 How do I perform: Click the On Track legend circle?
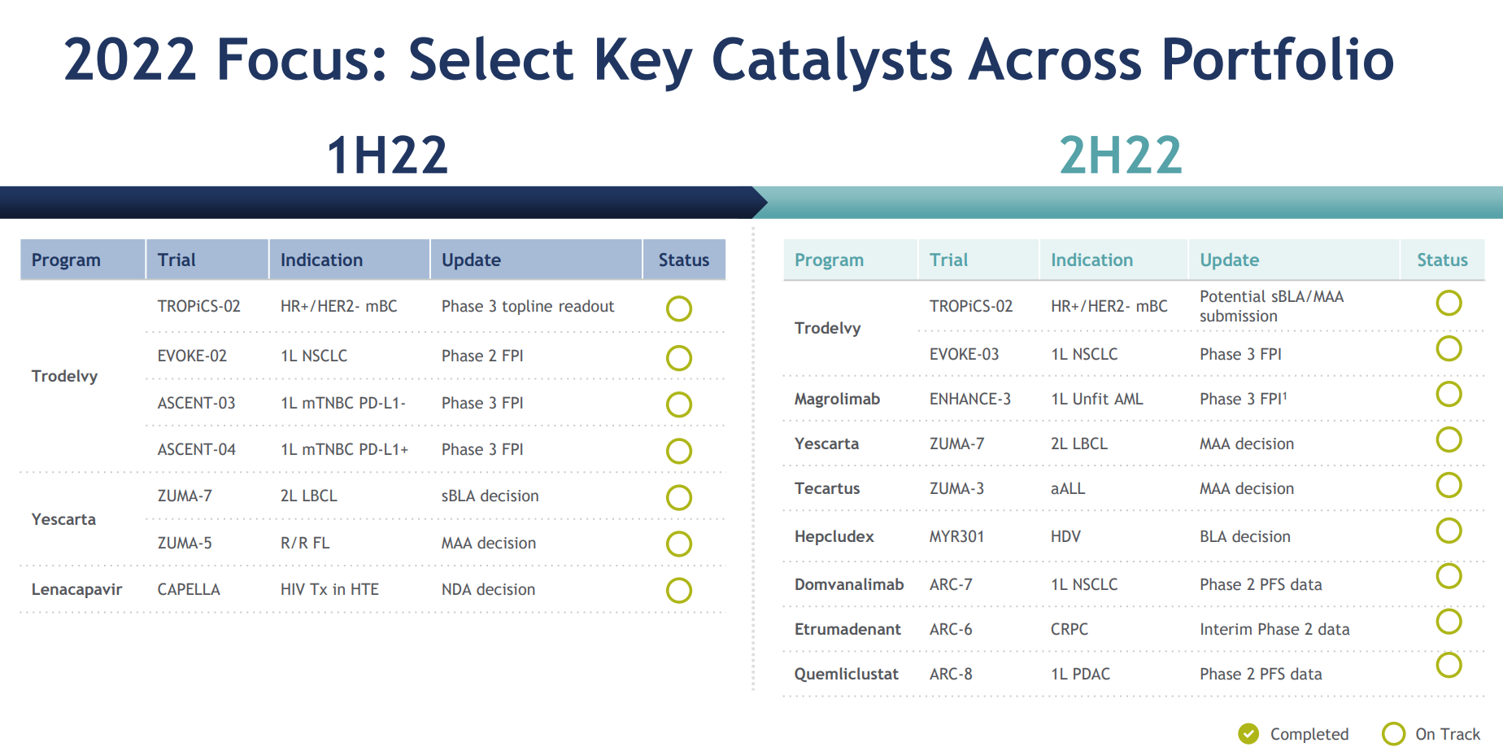[x=1393, y=734]
